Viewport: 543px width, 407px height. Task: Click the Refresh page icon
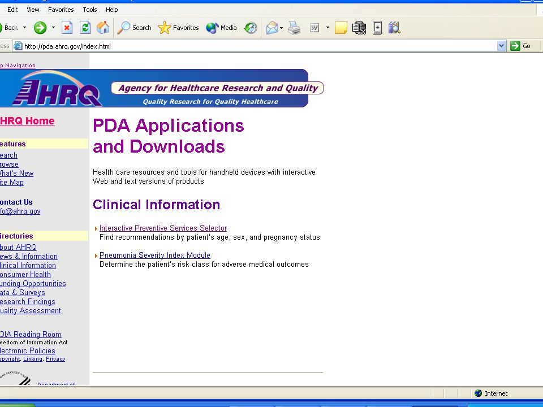[x=85, y=28]
